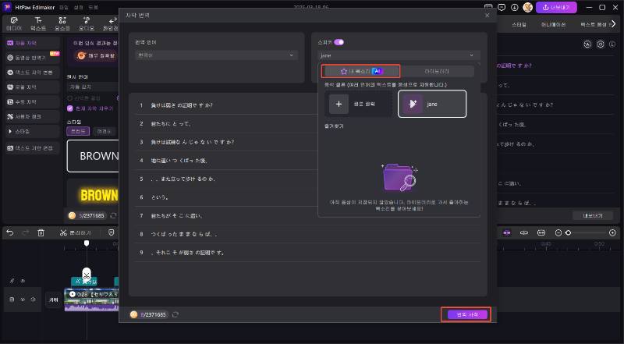Open Text-Based Editing at sidebar bottom
This screenshot has width=624, height=344.
pyautogui.click(x=32, y=148)
